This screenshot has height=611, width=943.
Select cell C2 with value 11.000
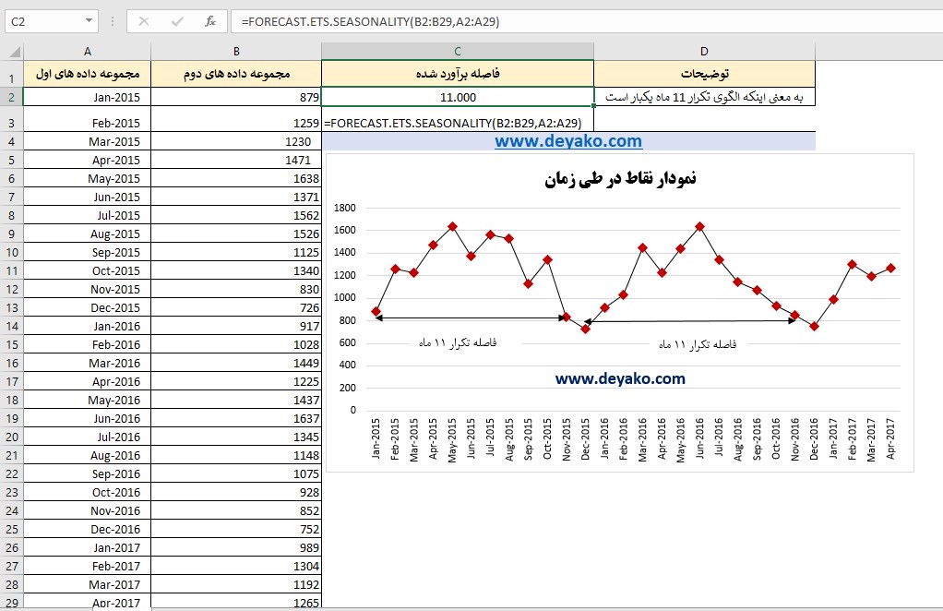tap(458, 97)
